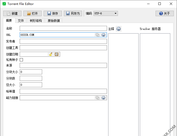Click inside the 注释 comment text area
Viewport: 177px width, 136px height.
(123, 85)
